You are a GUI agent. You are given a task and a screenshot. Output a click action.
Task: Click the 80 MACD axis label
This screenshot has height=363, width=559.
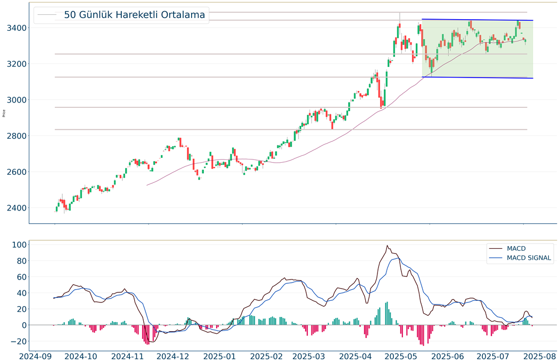tap(21, 261)
